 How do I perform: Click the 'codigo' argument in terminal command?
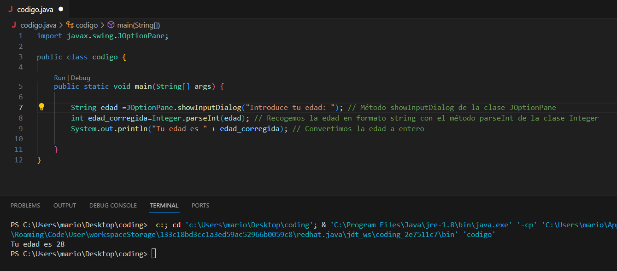click(x=479, y=235)
